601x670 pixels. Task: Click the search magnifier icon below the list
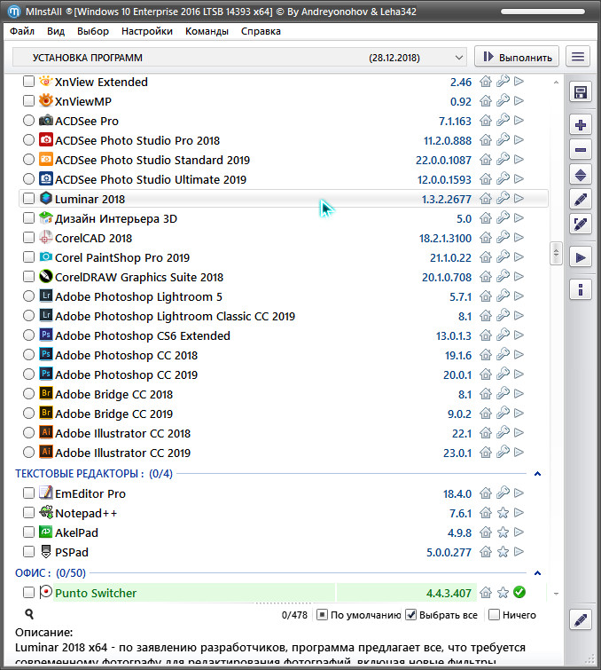point(29,614)
